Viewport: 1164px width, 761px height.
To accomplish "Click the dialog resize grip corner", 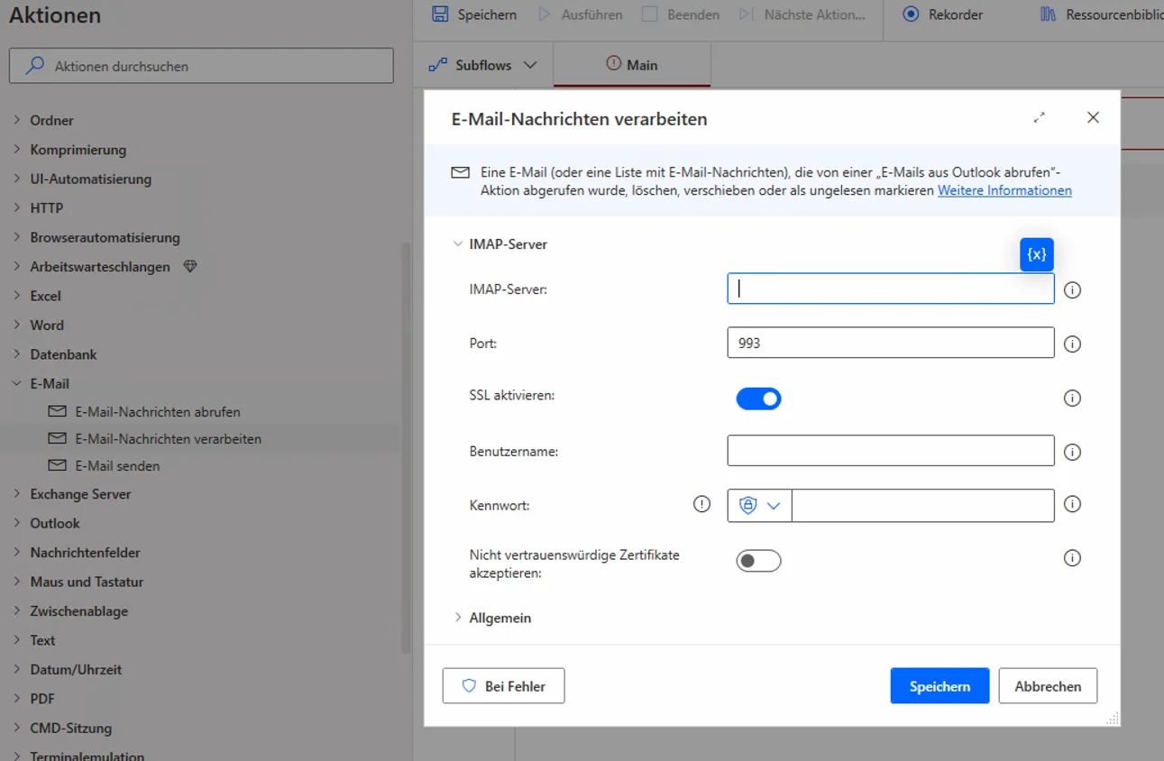I will [x=1113, y=719].
